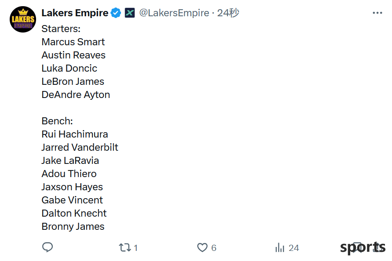Click the view count of 24
Screen dimensions: 392x261
click(x=294, y=248)
